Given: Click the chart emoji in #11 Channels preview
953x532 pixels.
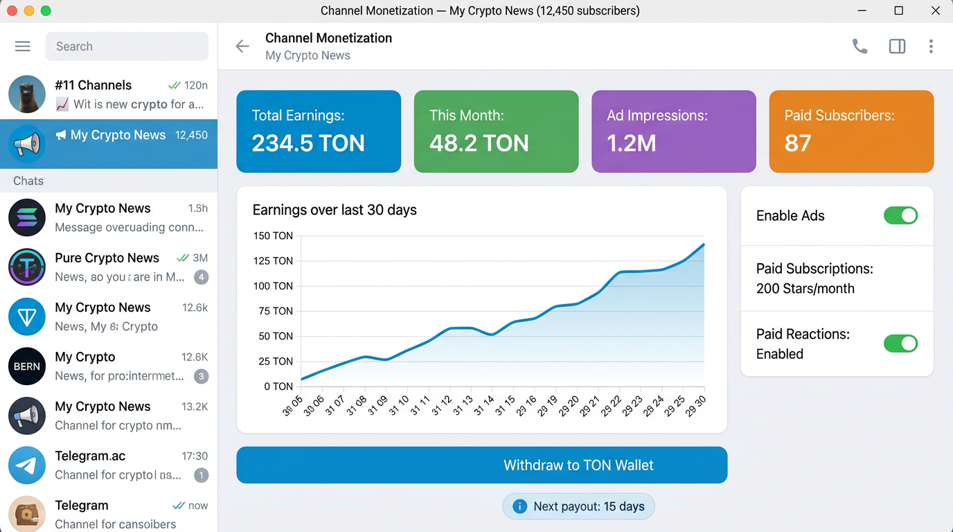Looking at the screenshot, I should [x=62, y=105].
